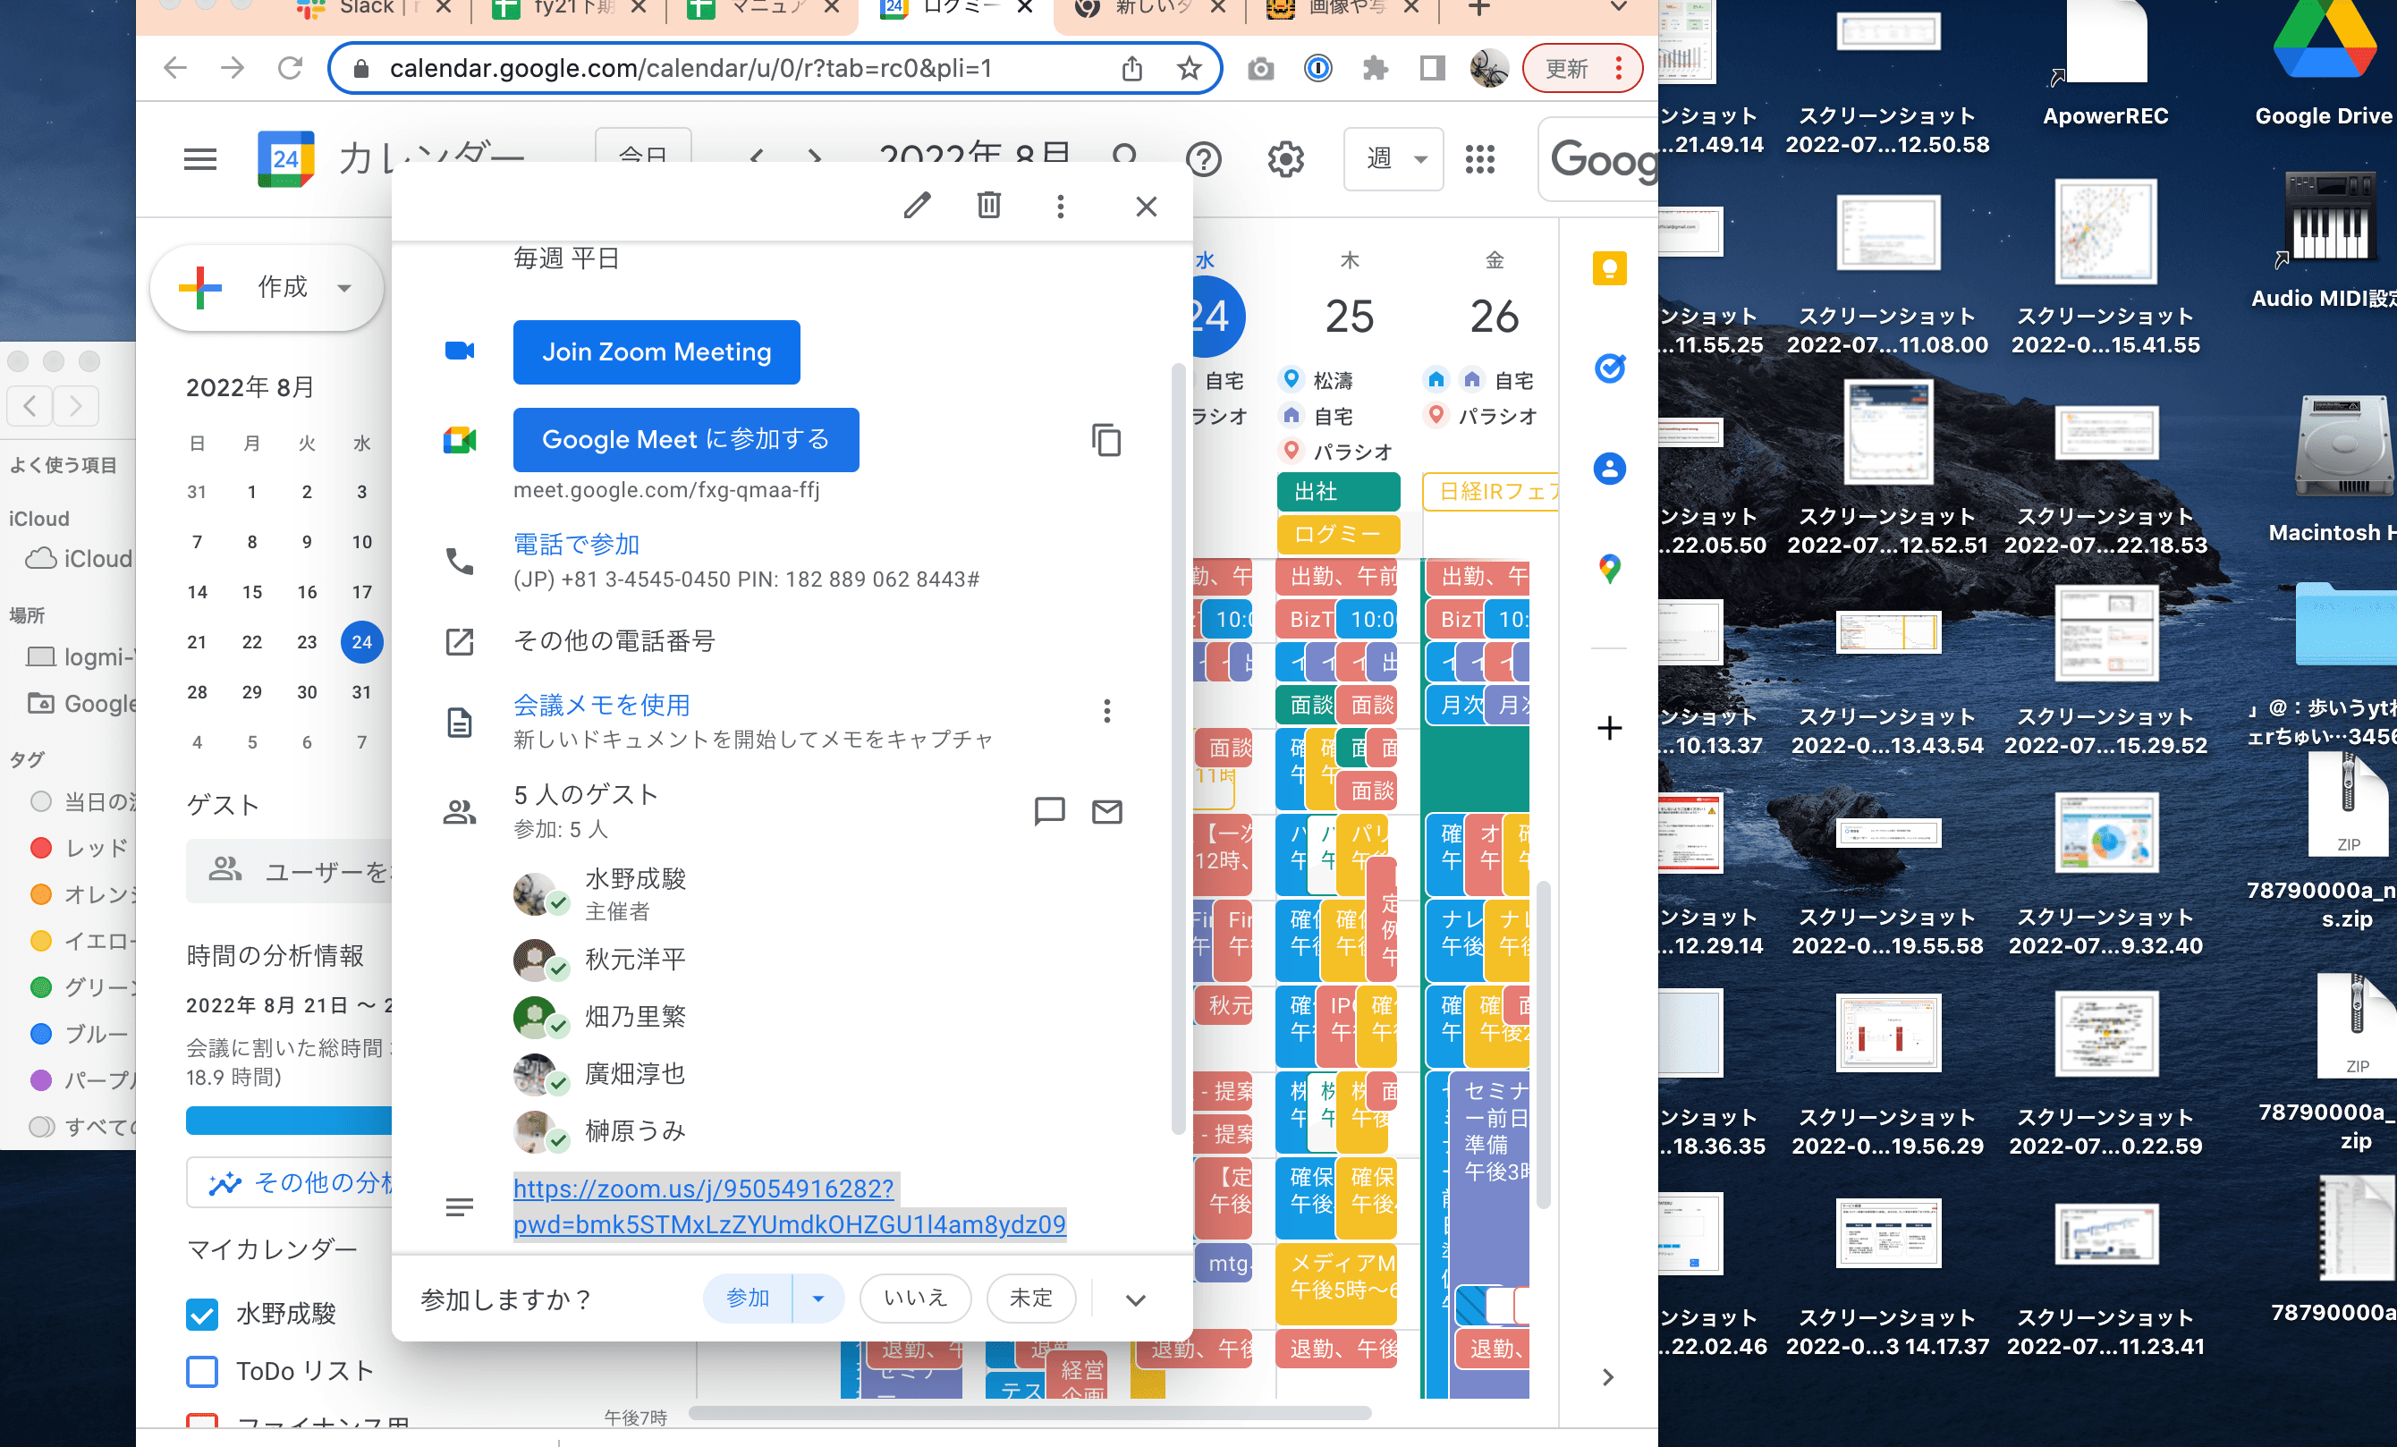The image size is (2397, 1447).
Task: Go back in browser history
Action: pos(175,68)
